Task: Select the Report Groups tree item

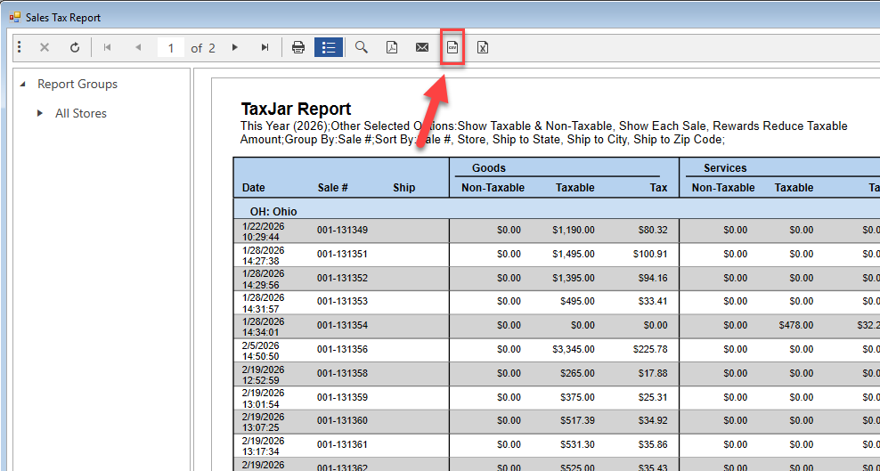Action: pyautogui.click(x=77, y=85)
